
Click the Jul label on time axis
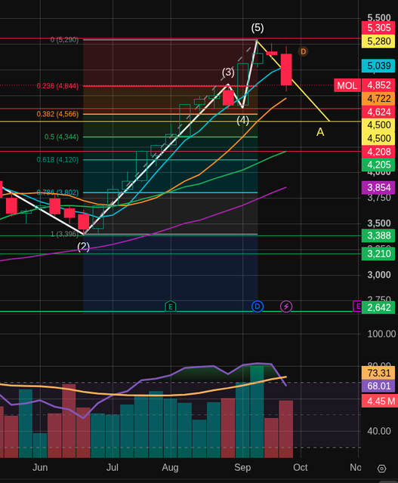point(113,467)
